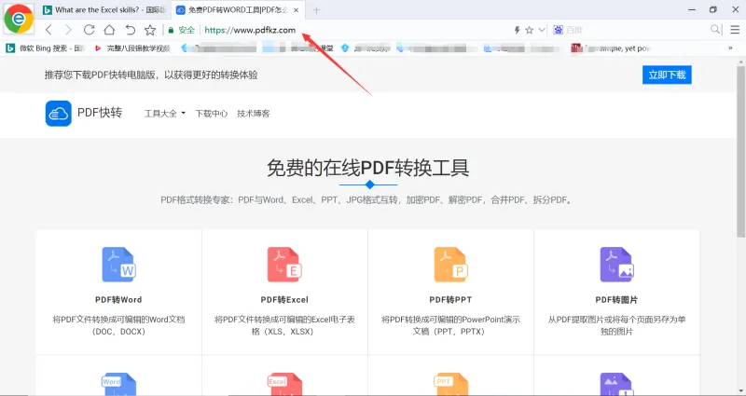746x396 pixels.
Task: Click the 免费的在线PDF转换工具 heading
Action: coord(368,168)
